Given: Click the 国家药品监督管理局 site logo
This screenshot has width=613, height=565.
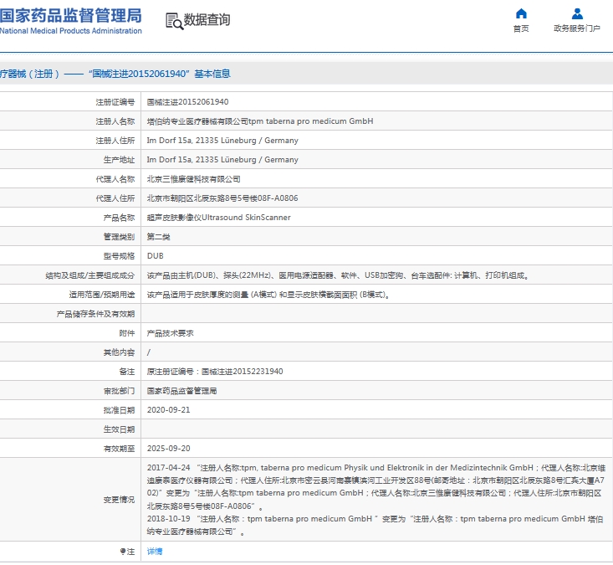Looking at the screenshot, I should click(x=71, y=21).
